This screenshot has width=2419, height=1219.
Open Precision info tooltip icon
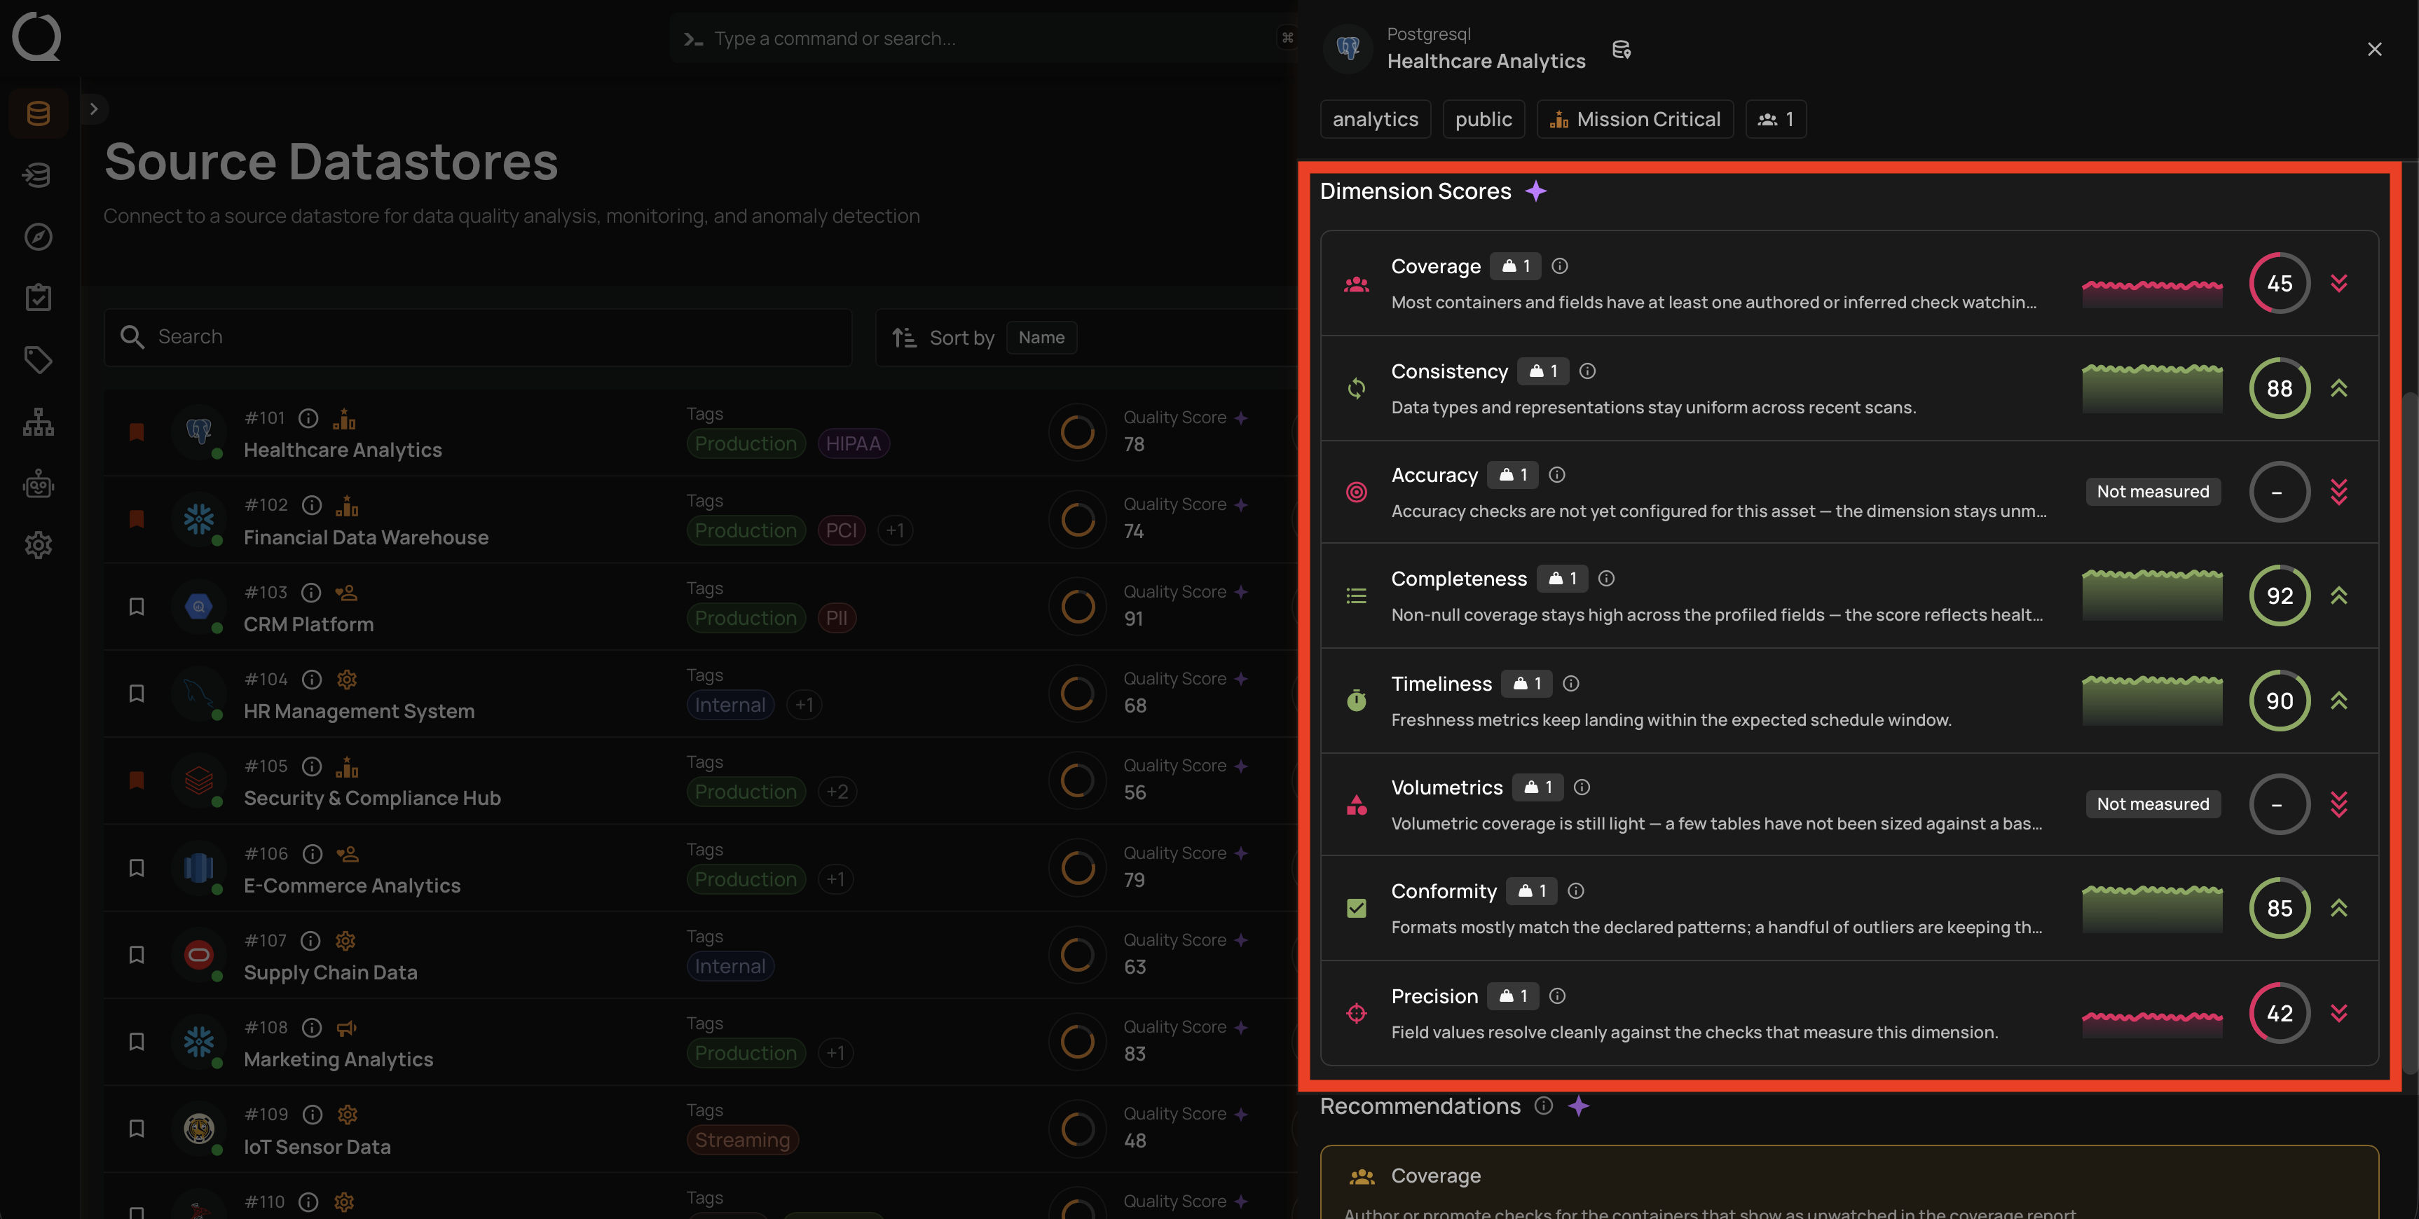(1558, 996)
